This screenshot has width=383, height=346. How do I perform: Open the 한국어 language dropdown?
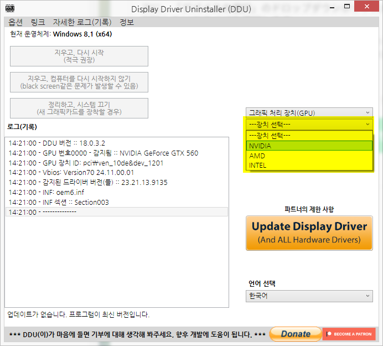309,296
